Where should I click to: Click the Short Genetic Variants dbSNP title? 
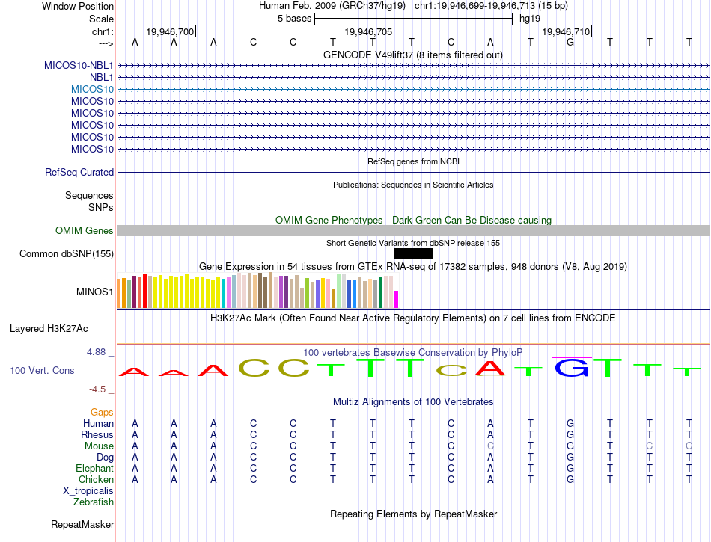tap(413, 243)
